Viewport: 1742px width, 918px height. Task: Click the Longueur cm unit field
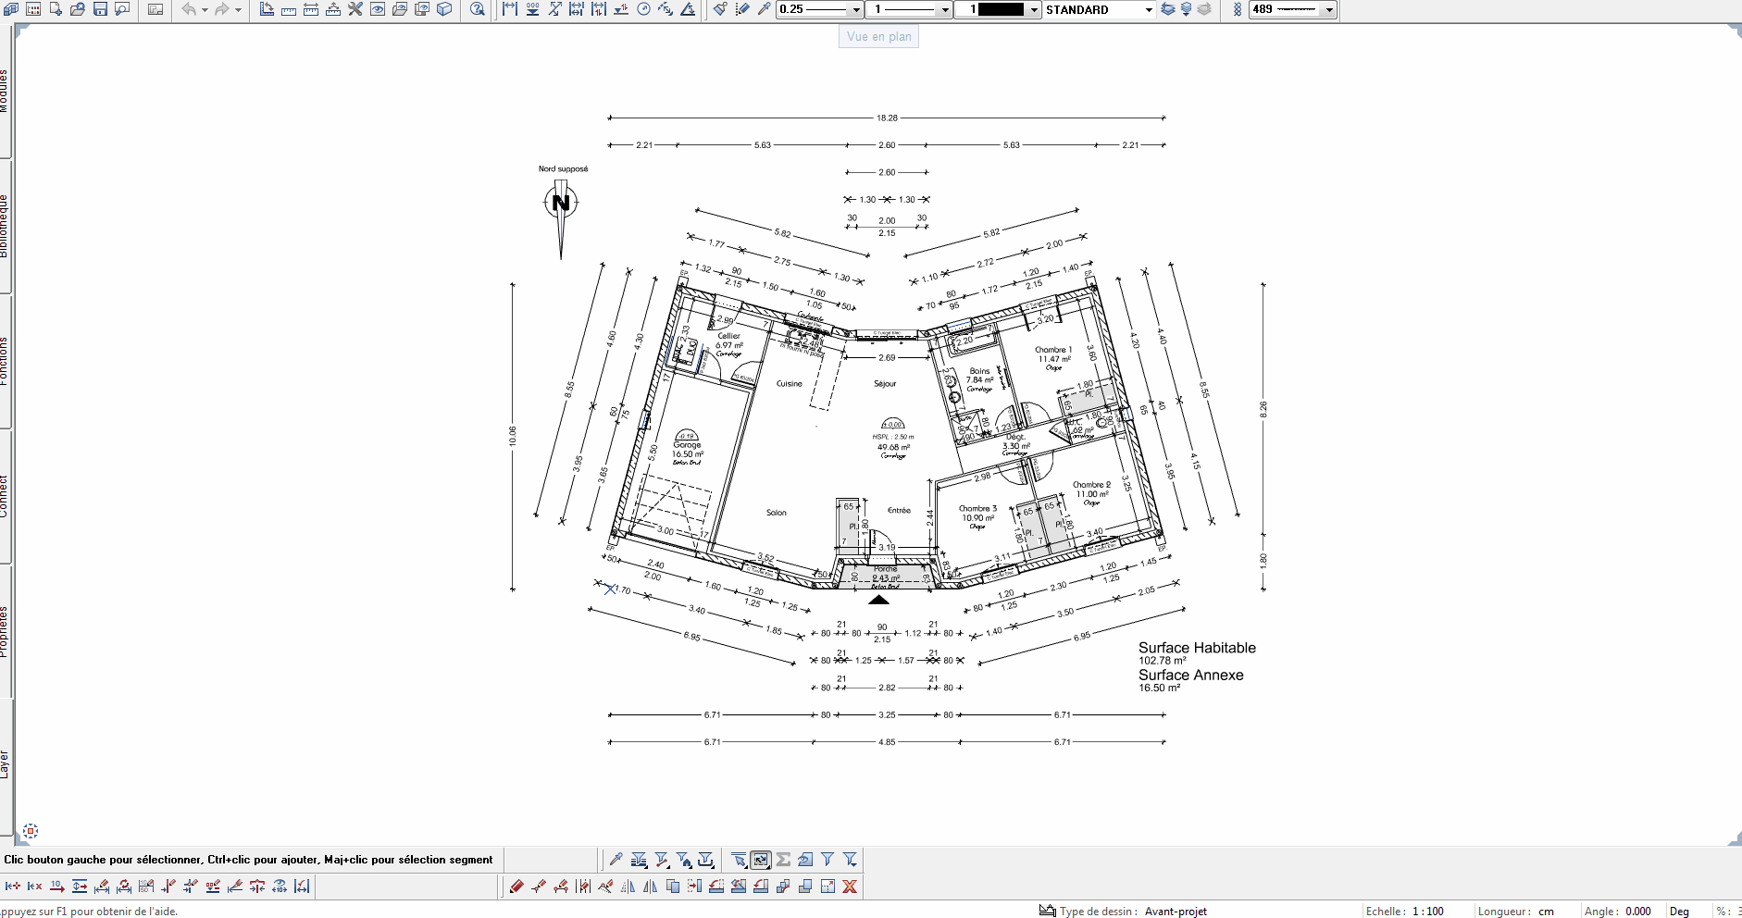click(1516, 911)
